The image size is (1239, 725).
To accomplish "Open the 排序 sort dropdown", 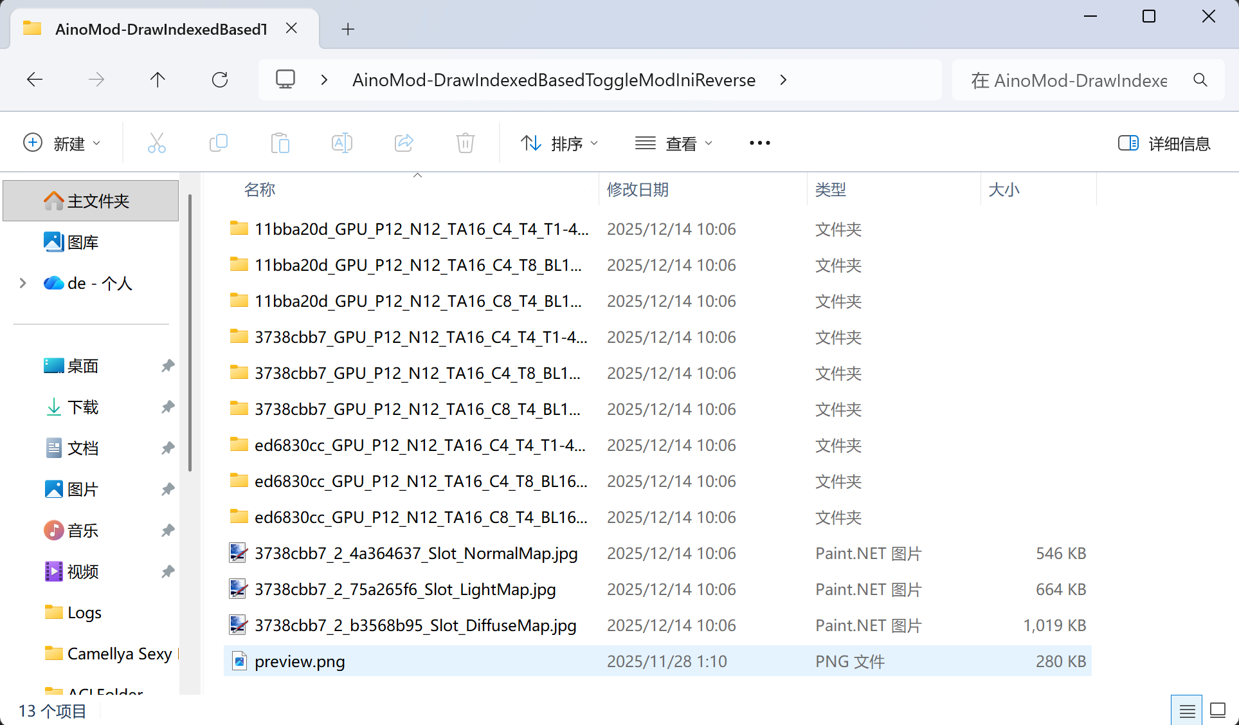I will 559,143.
